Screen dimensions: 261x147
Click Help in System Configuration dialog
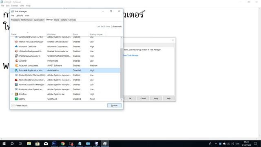(x=168, y=98)
